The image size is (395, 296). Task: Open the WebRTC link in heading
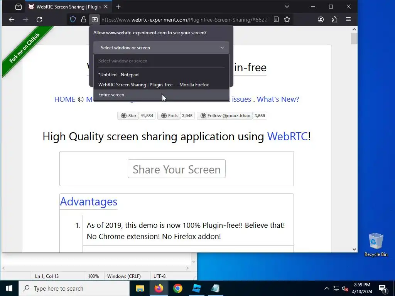(x=287, y=136)
